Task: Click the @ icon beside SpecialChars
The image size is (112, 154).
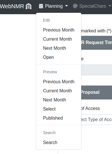Action: click(75, 6)
